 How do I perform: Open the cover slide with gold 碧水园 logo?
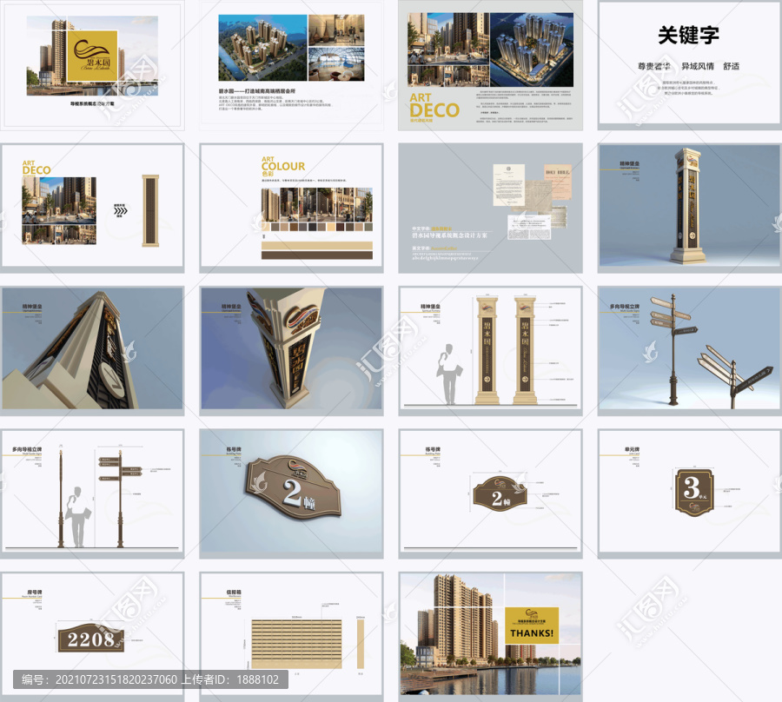pos(92,65)
